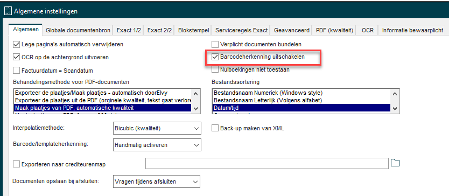Click up arrow of Bestandssortering list scrollbar
This screenshot has width=449, height=196.
(x=395, y=93)
